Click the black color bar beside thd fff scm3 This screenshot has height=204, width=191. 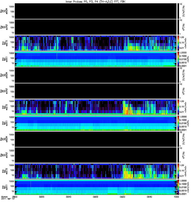(178, 91)
